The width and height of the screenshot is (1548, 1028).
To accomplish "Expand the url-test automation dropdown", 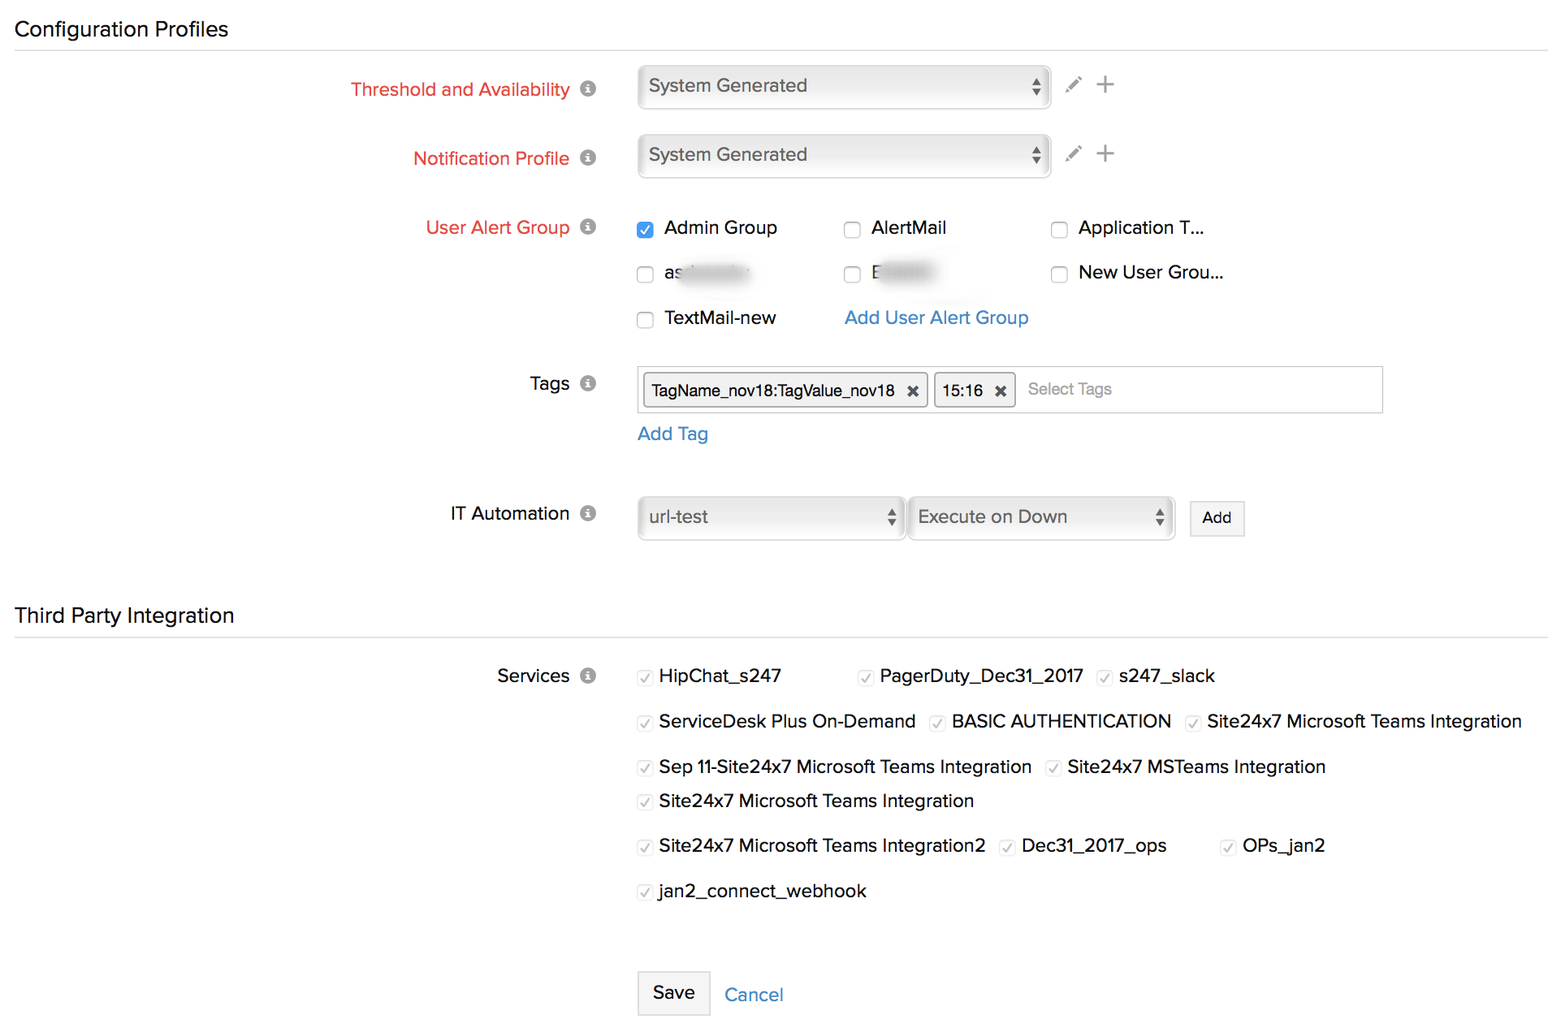I will point(771,517).
